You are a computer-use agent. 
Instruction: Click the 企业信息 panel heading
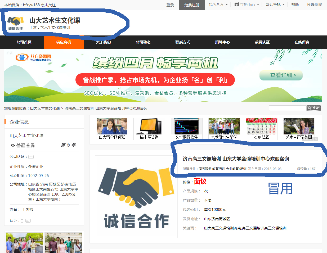tap(19, 122)
